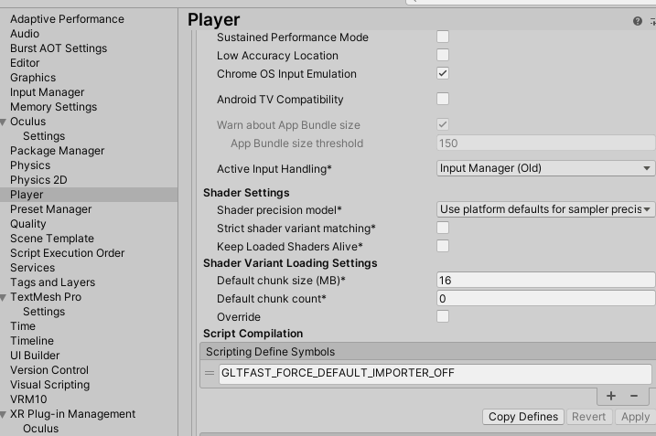Select Input Manager in sidebar
The height and width of the screenshot is (436, 656).
[48, 92]
